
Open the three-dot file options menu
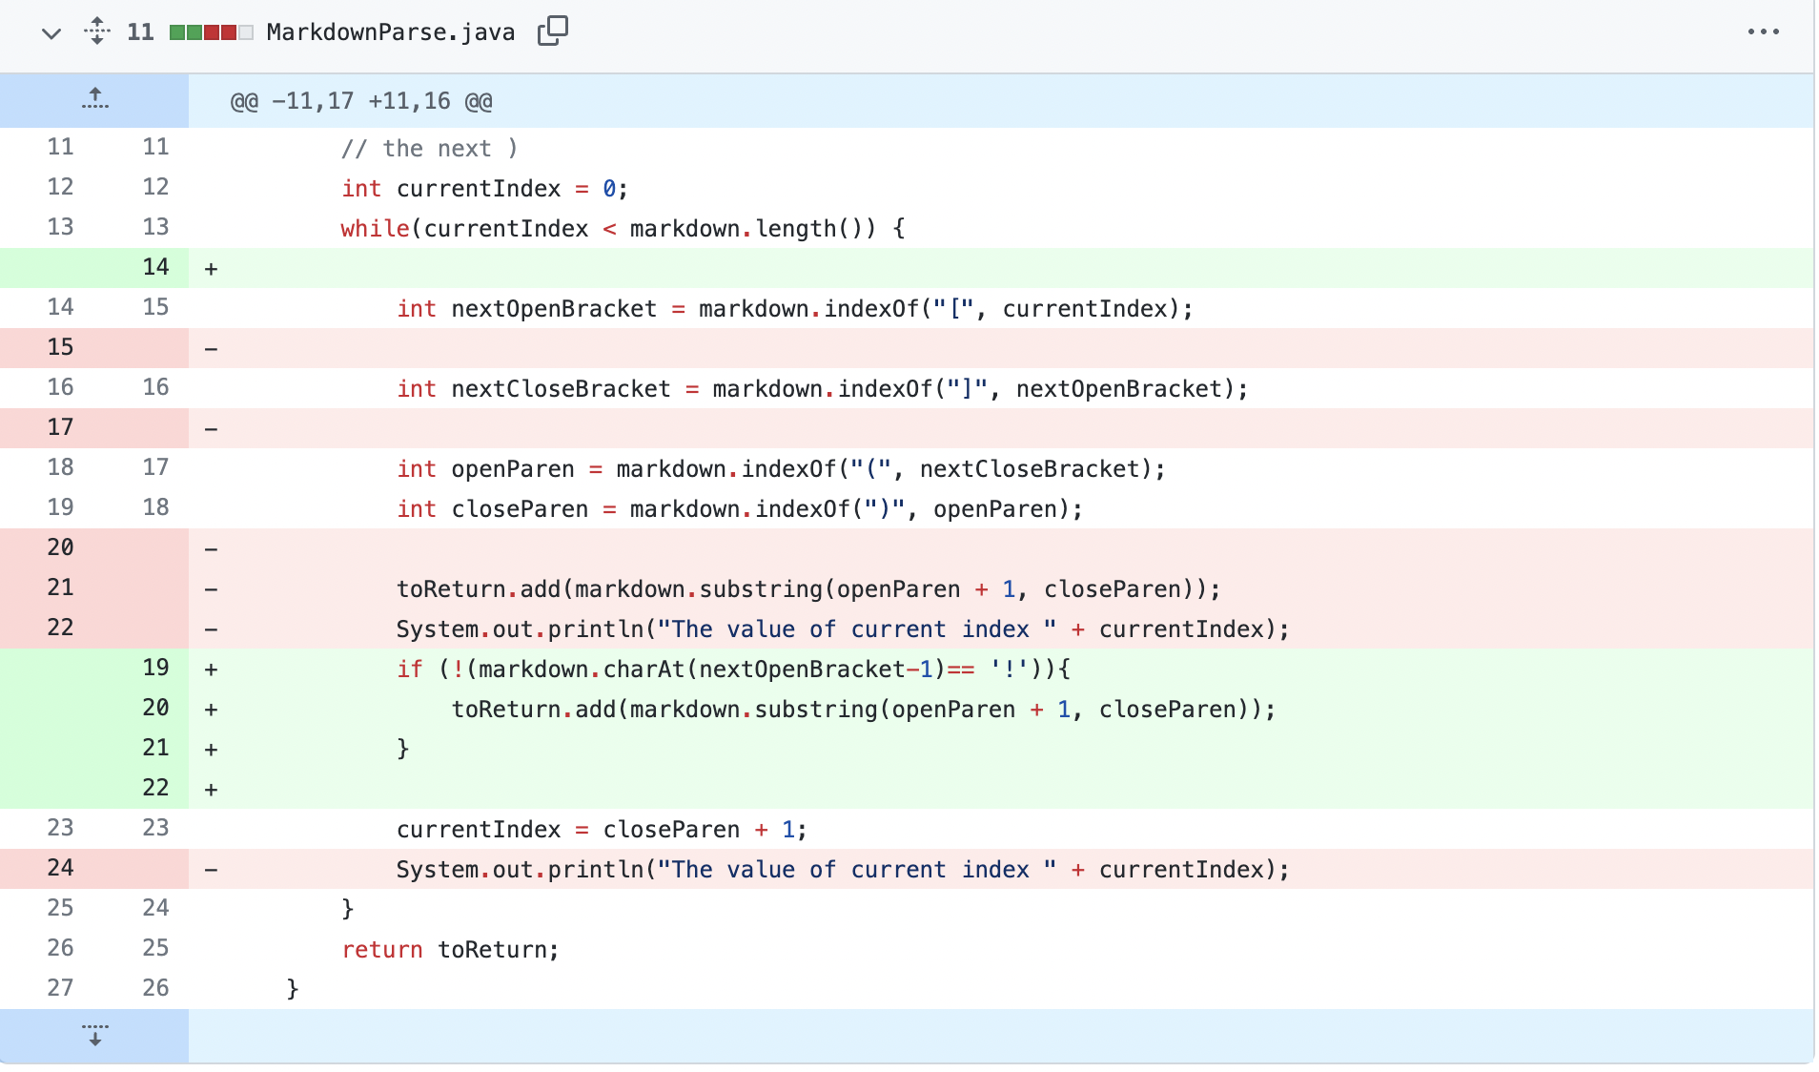point(1763,31)
